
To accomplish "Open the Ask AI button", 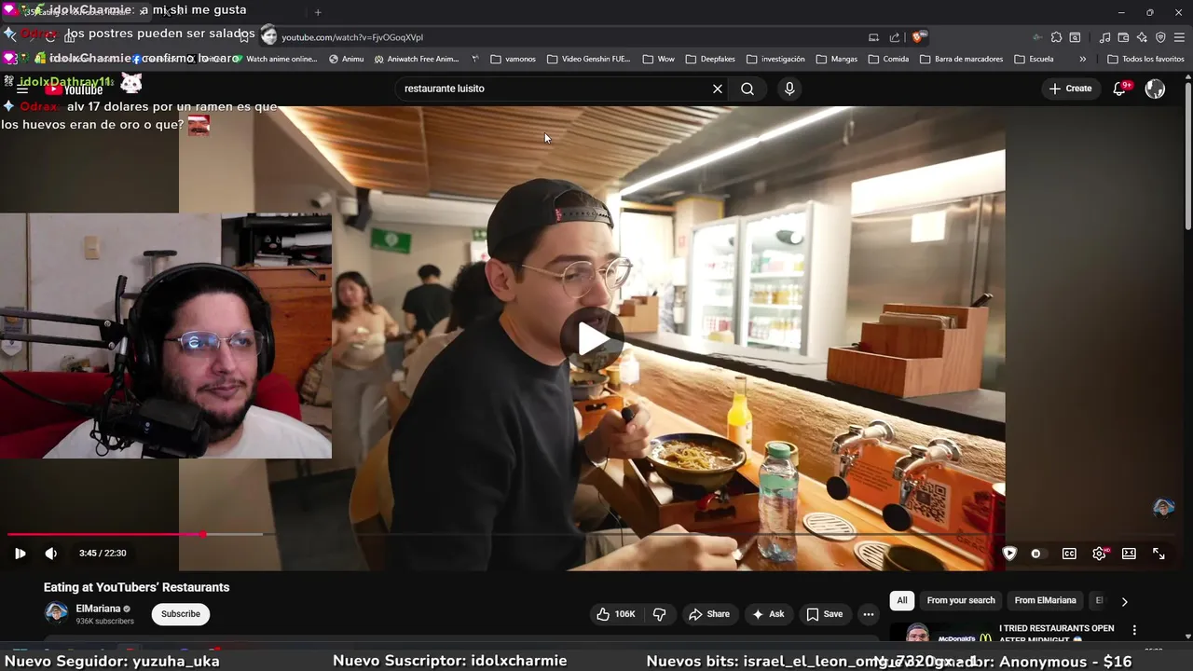I will pos(769,614).
